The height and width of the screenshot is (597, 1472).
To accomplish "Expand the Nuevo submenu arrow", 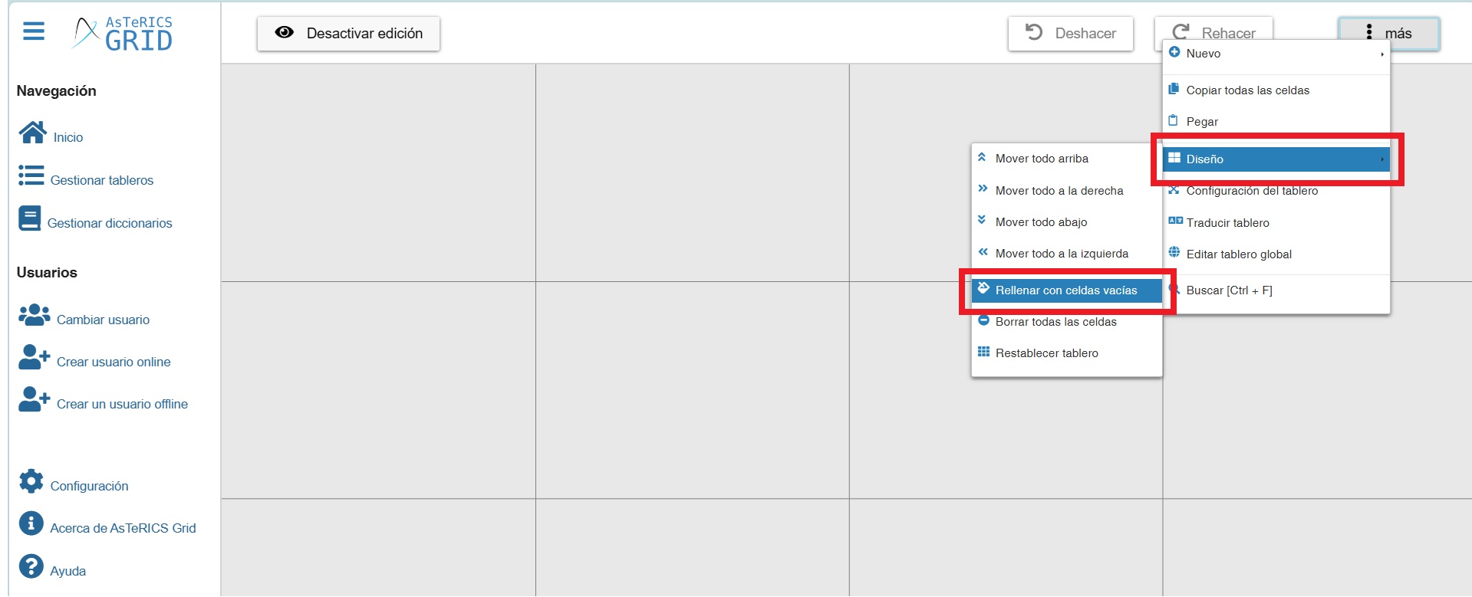I will coord(1382,54).
